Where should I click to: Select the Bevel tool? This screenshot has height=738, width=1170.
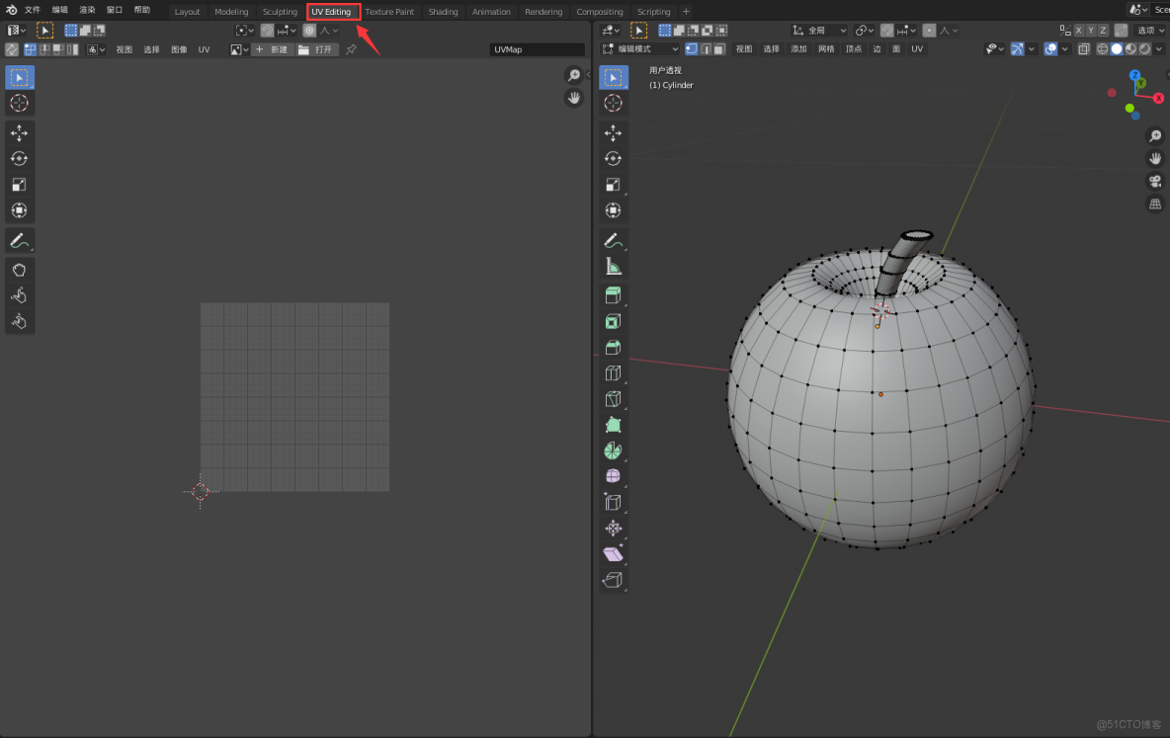click(613, 347)
